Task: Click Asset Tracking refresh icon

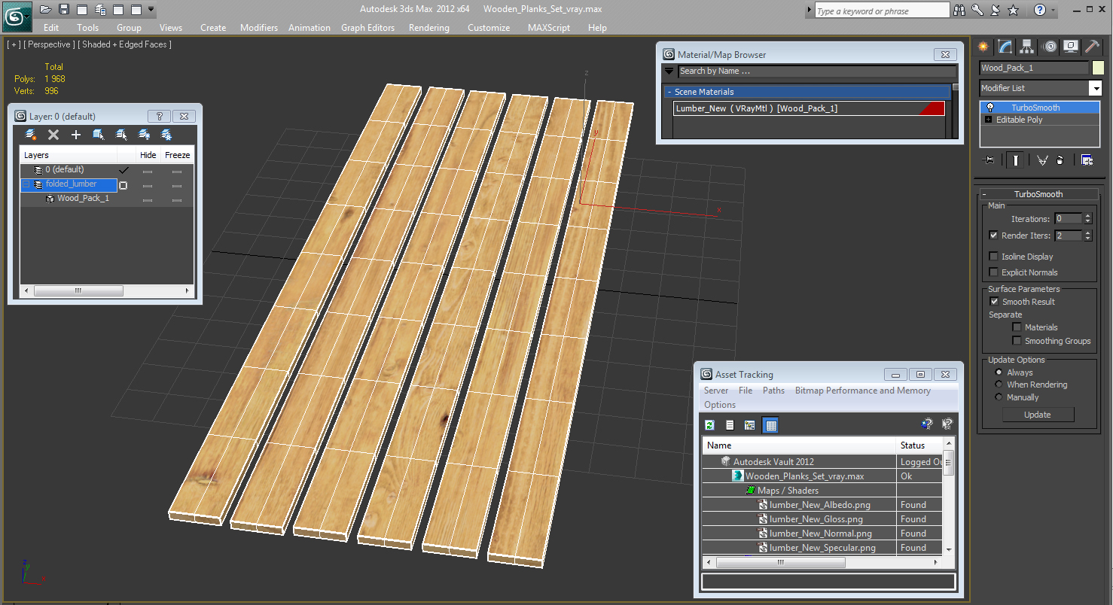Action: tap(709, 425)
